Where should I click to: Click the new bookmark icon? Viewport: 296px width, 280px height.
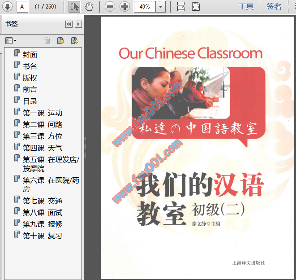(60, 41)
